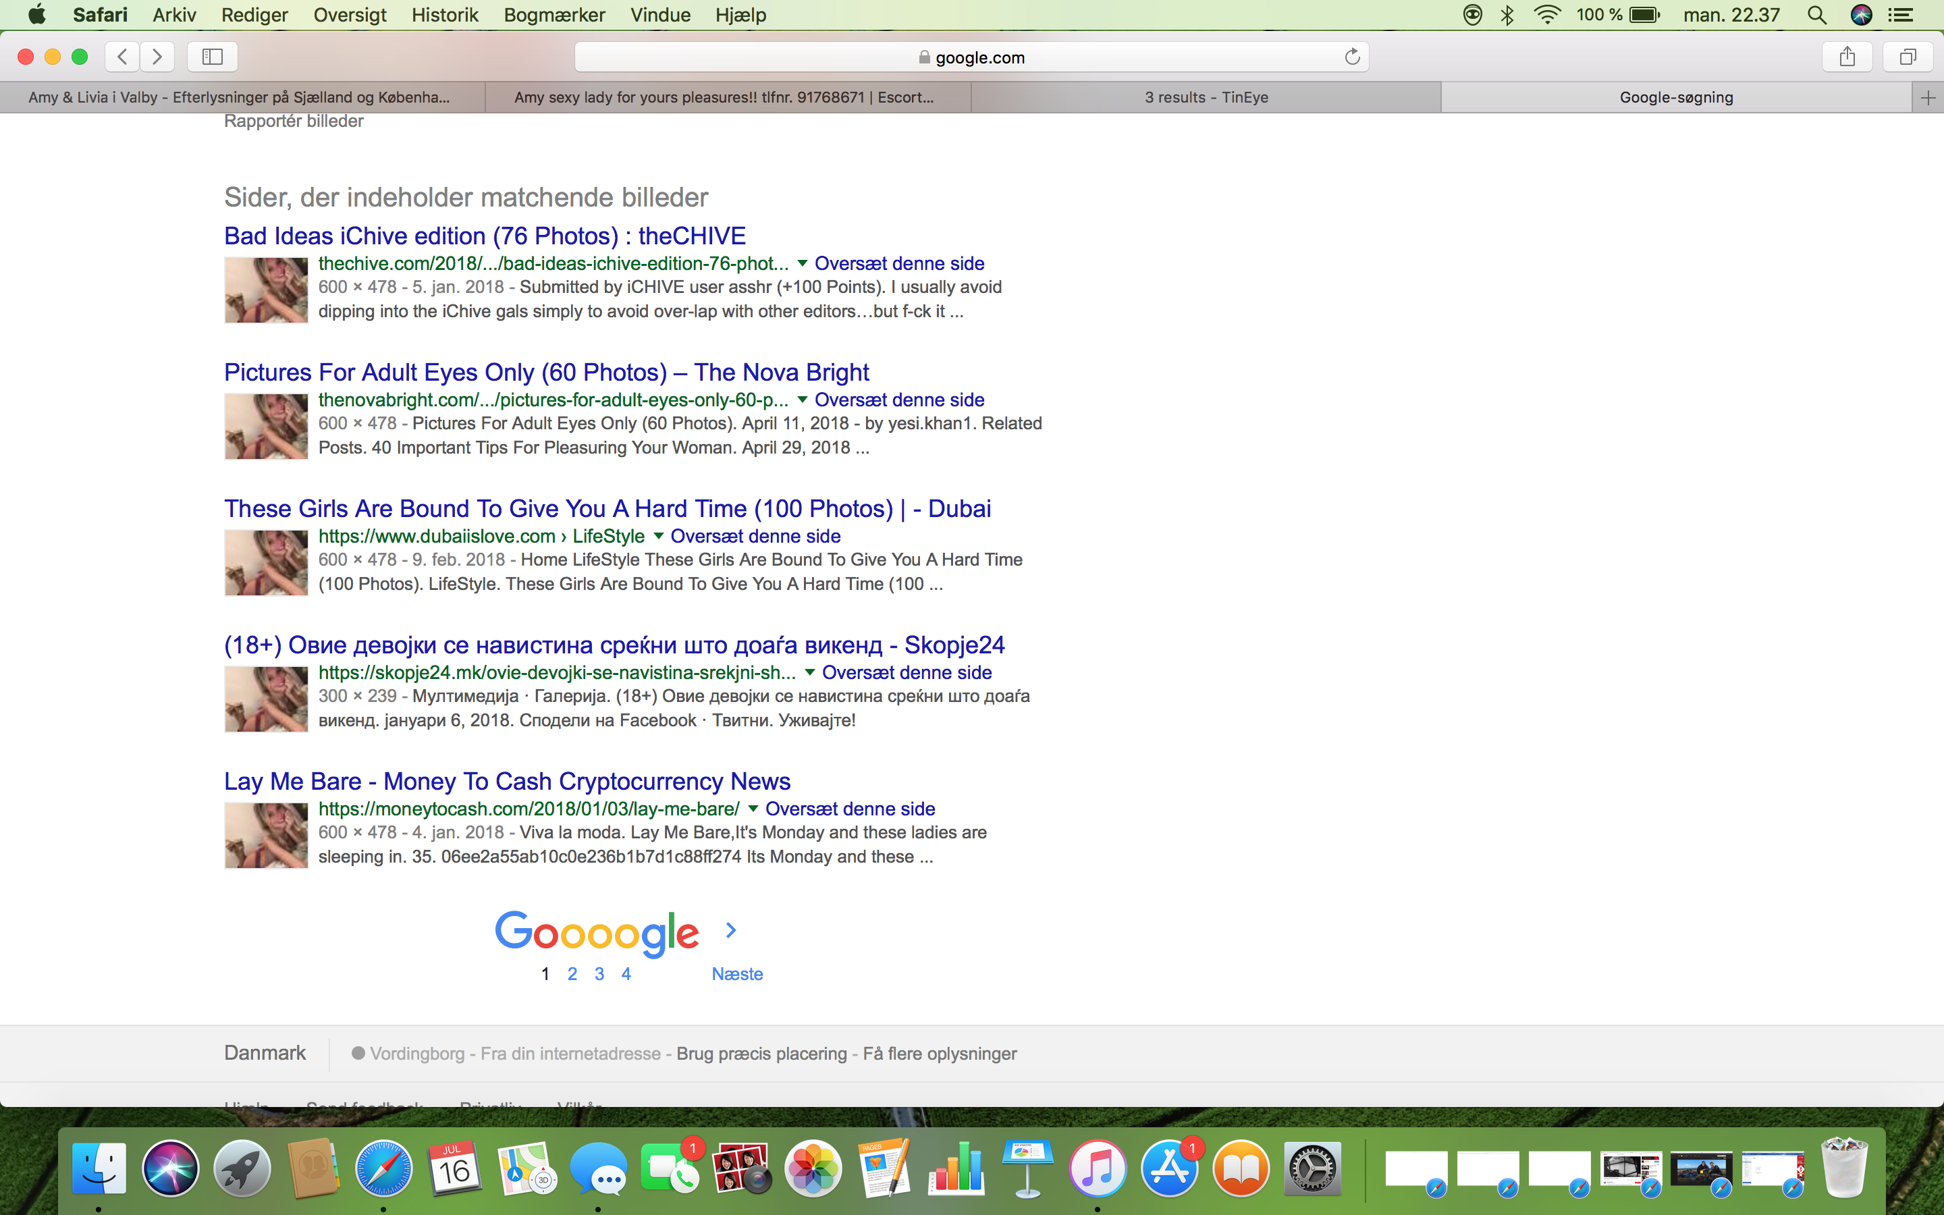Reload the google.com page
1944x1215 pixels.
(x=1353, y=56)
